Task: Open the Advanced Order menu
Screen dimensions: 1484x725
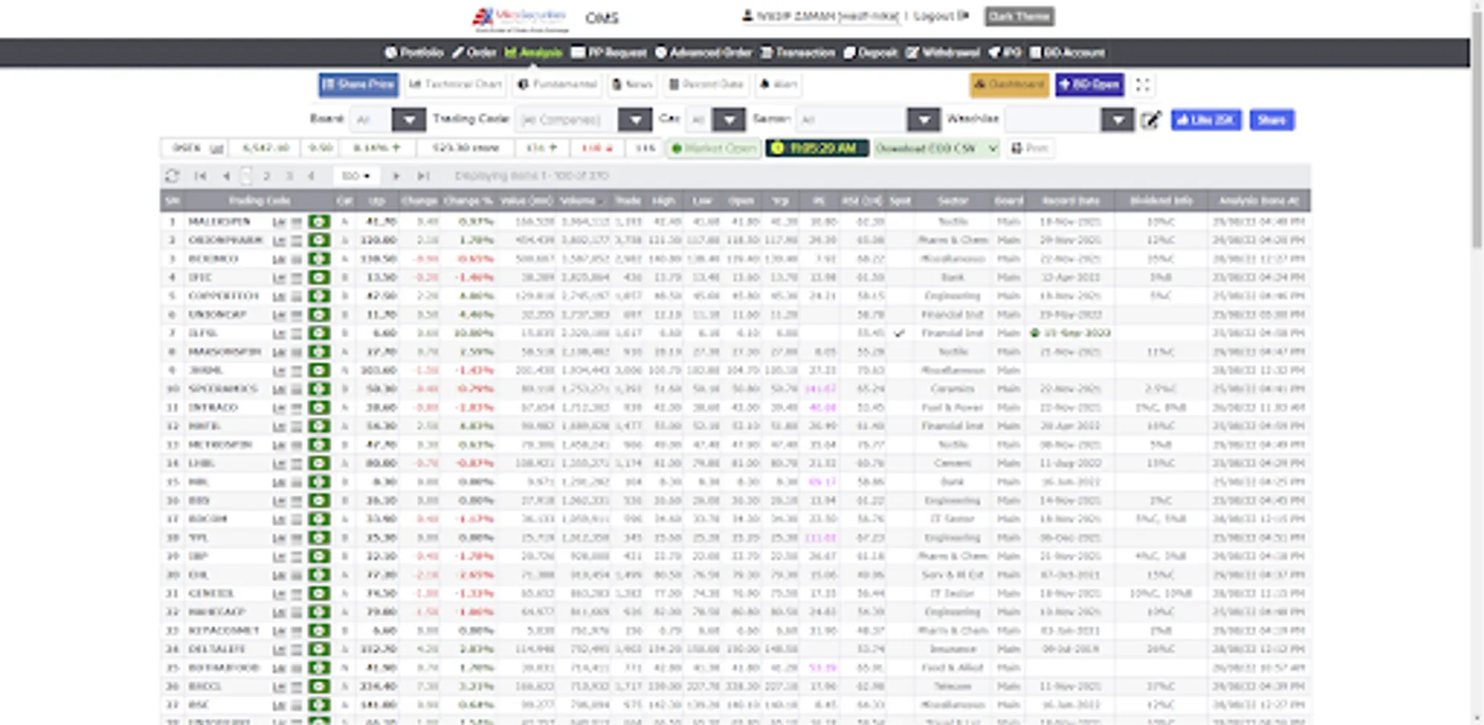Action: coord(704,52)
